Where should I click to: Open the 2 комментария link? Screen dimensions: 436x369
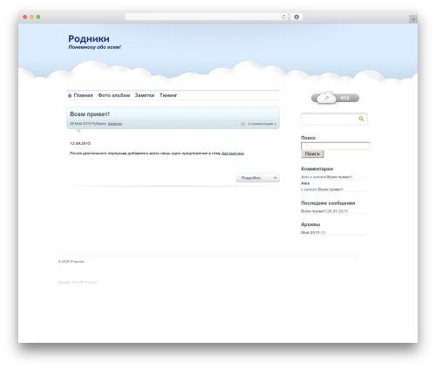(262, 124)
